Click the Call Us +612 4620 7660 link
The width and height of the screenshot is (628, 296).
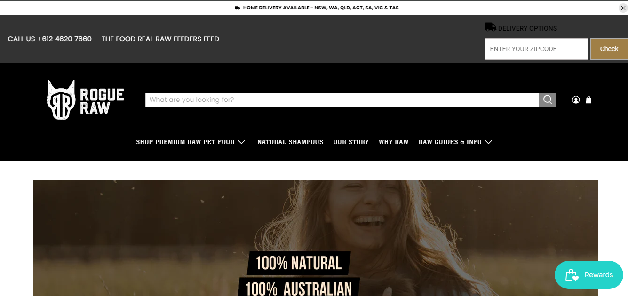point(50,39)
